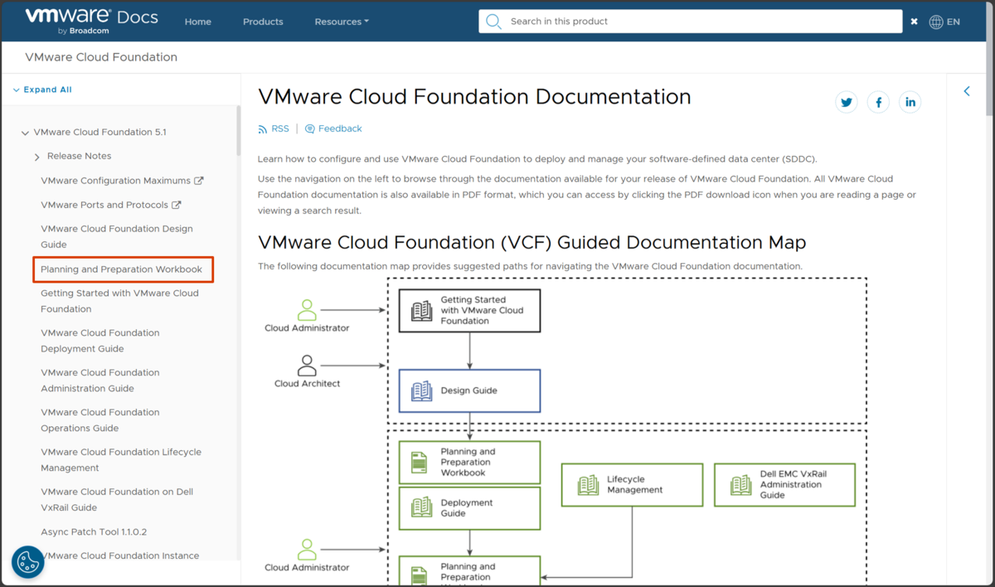This screenshot has height=587, width=995.
Task: Click the search magnifier icon
Action: click(493, 22)
